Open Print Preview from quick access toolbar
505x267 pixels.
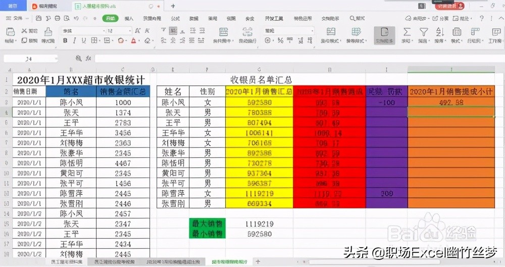(67, 18)
